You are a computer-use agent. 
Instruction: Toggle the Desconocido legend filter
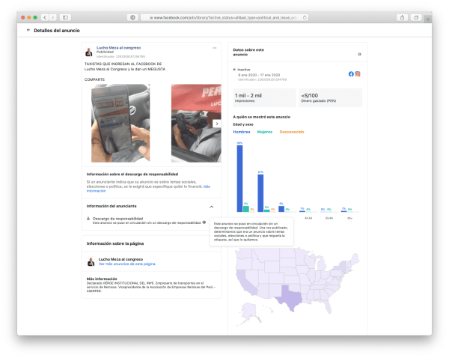tap(292, 132)
